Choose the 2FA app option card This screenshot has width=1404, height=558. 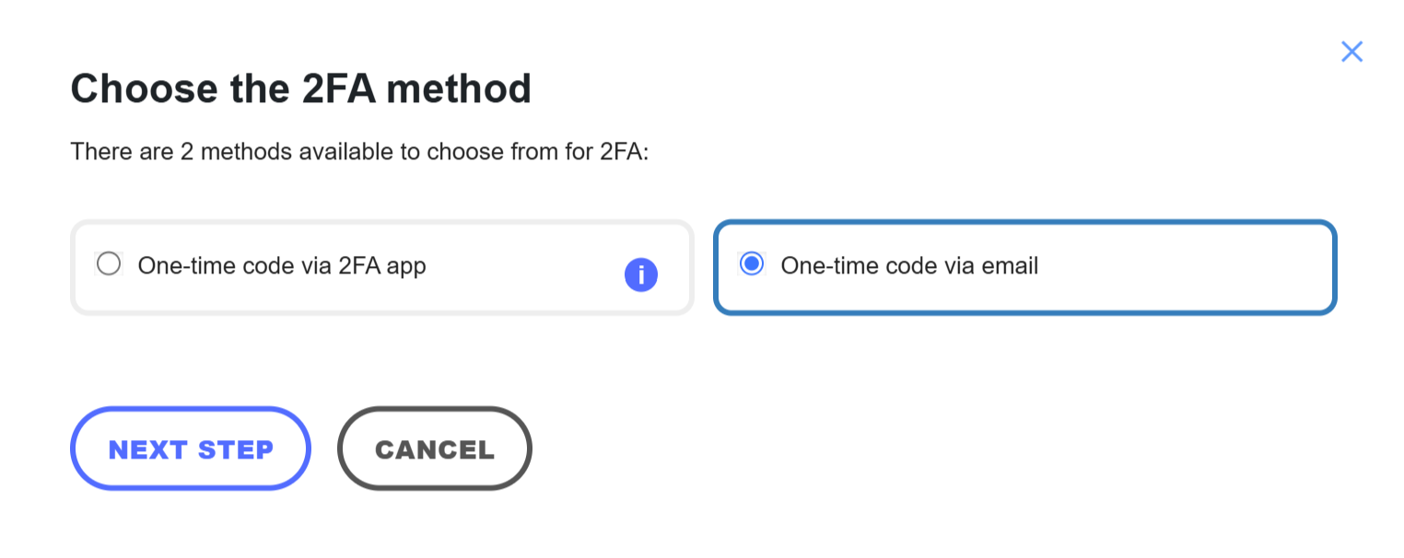click(x=381, y=267)
